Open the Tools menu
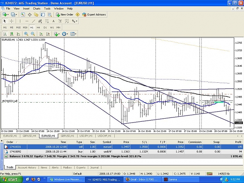This screenshot has width=244, height=183. point(47,9)
